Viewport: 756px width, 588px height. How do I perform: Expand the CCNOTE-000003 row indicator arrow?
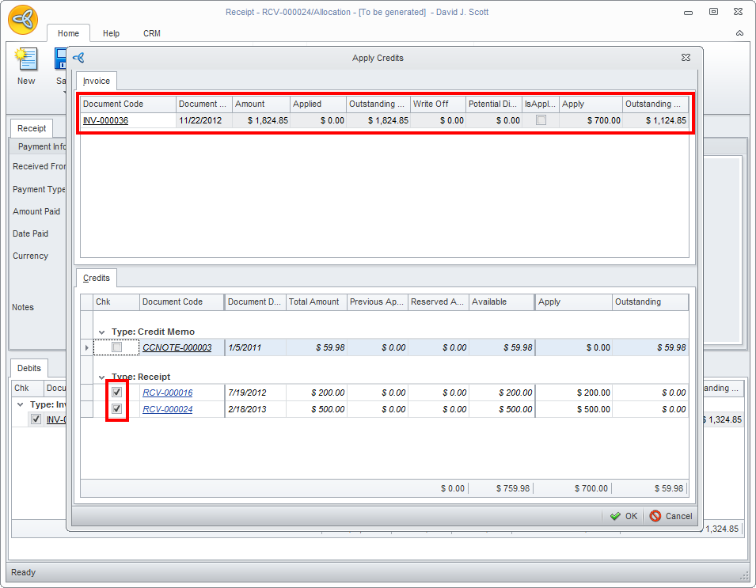pos(86,347)
